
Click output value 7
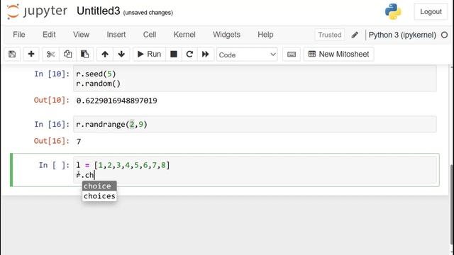coord(79,142)
